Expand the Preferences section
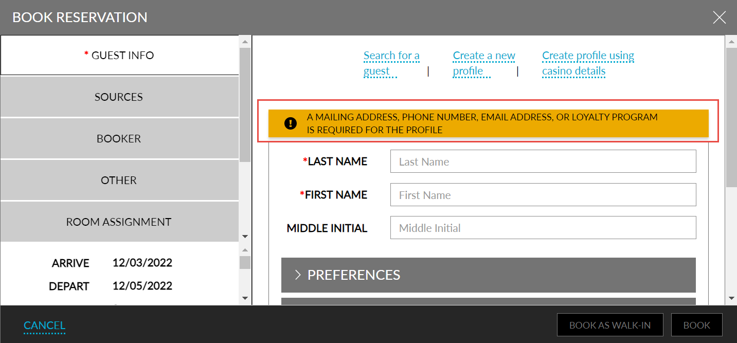This screenshot has height=343, width=737. [x=489, y=275]
